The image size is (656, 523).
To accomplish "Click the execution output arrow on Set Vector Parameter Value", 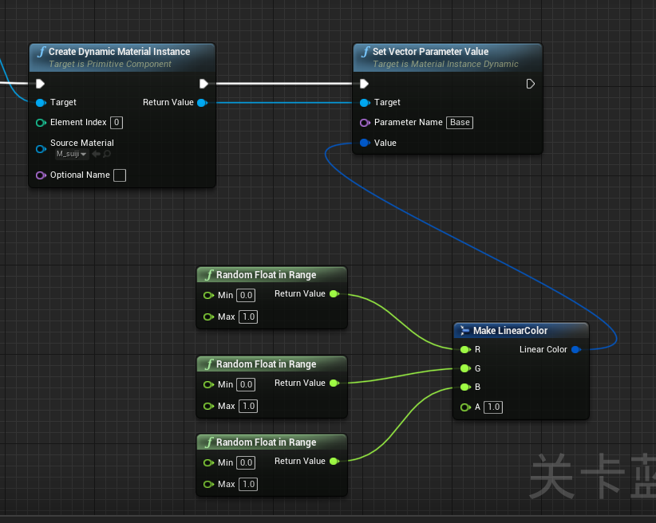I will (530, 83).
